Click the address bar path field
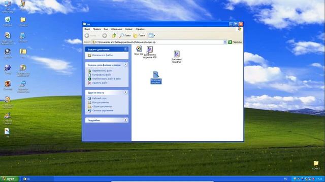325x182 pixels. pos(157,42)
